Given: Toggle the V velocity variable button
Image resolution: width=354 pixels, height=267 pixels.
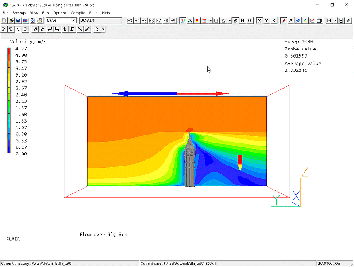Looking at the screenshot, I should tap(18, 29).
